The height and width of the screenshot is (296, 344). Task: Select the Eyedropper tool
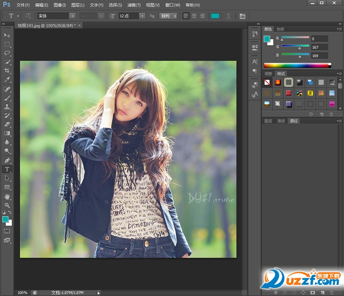tap(7, 80)
